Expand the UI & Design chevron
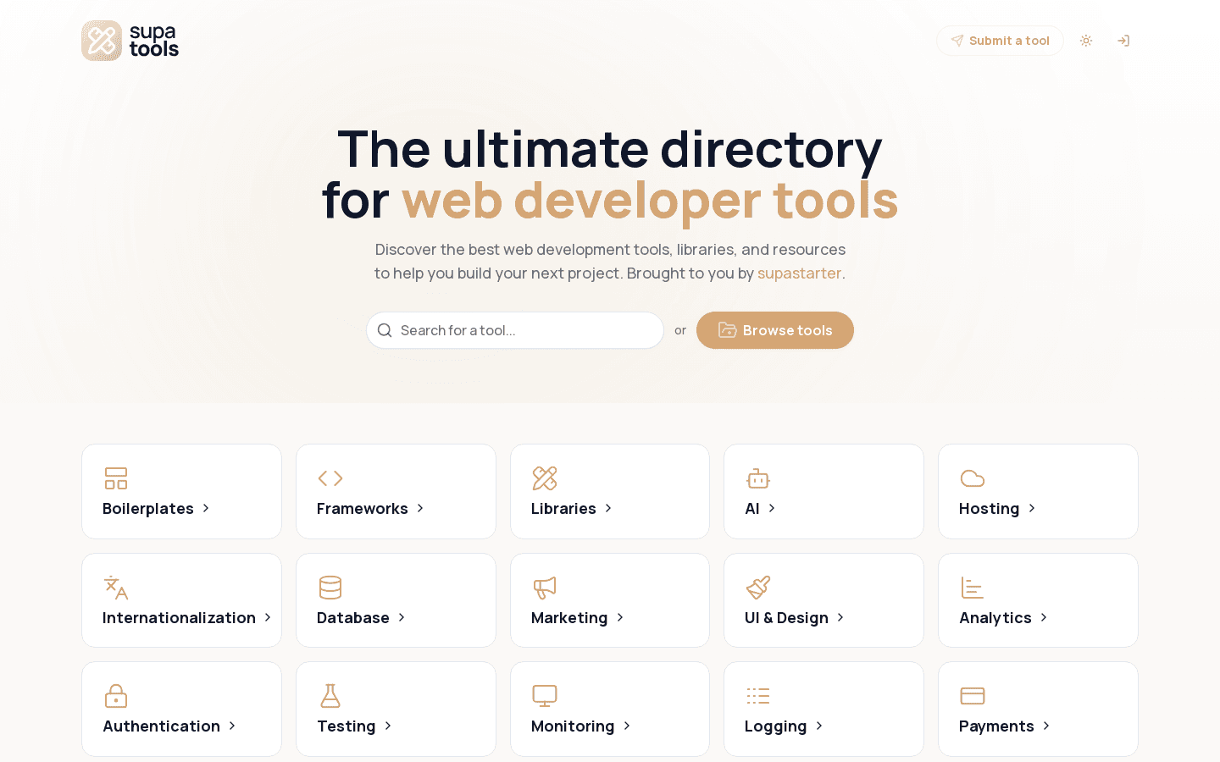The image size is (1220, 762). point(840,618)
